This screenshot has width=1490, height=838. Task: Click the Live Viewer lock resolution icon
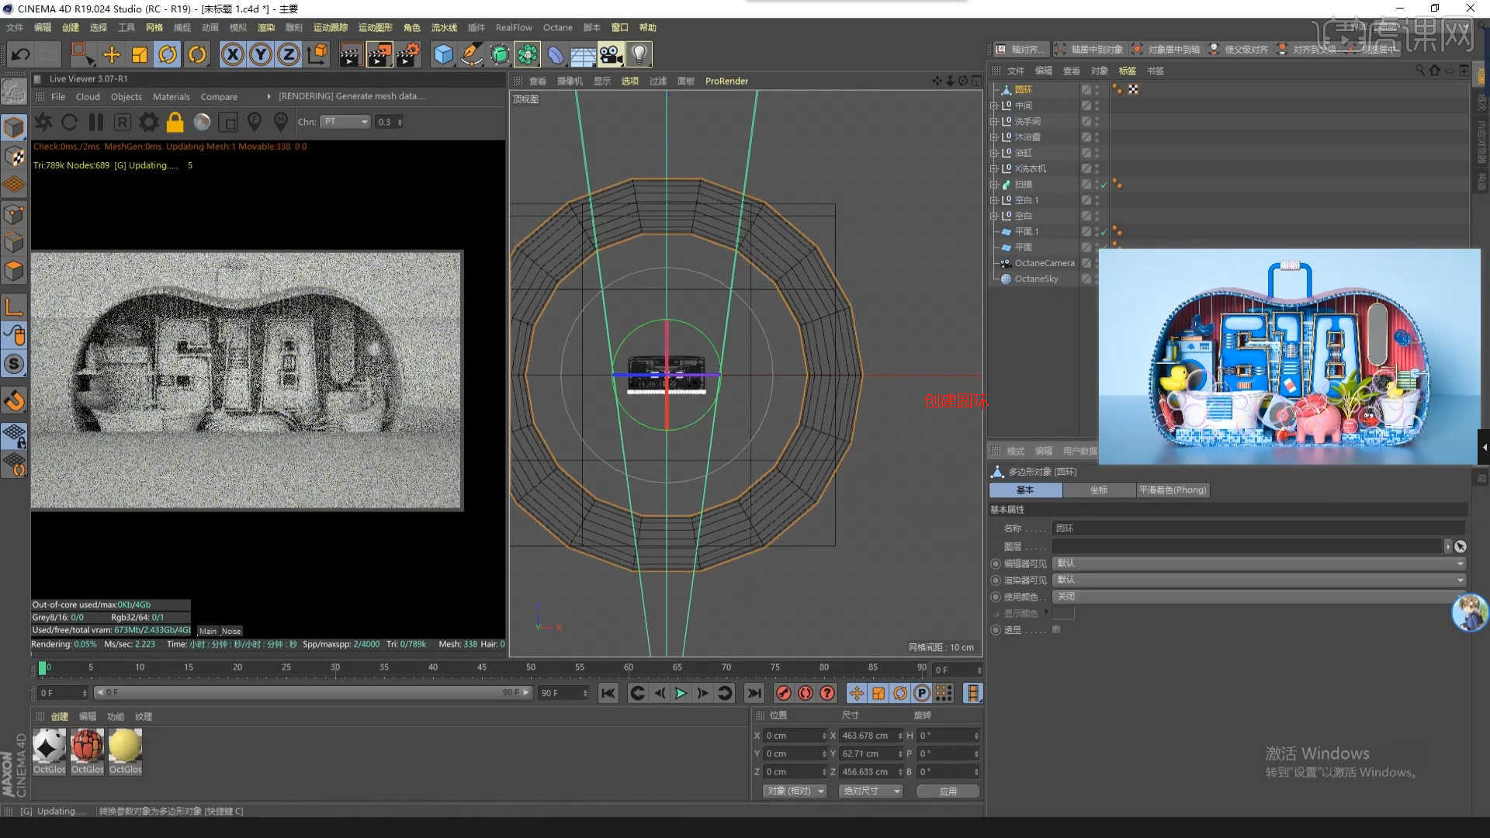click(175, 122)
